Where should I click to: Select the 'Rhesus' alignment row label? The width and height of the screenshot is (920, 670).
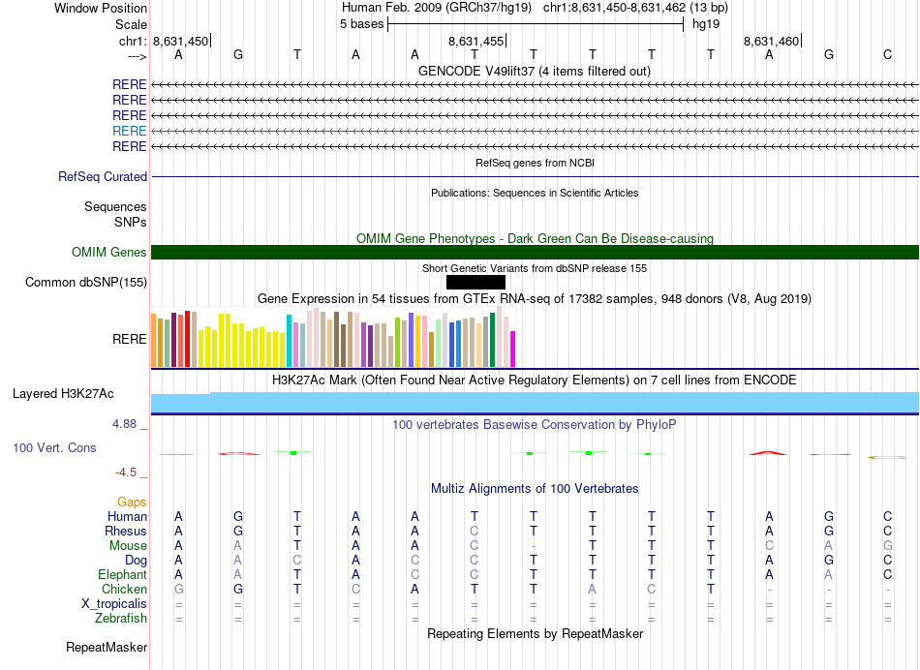click(x=126, y=531)
